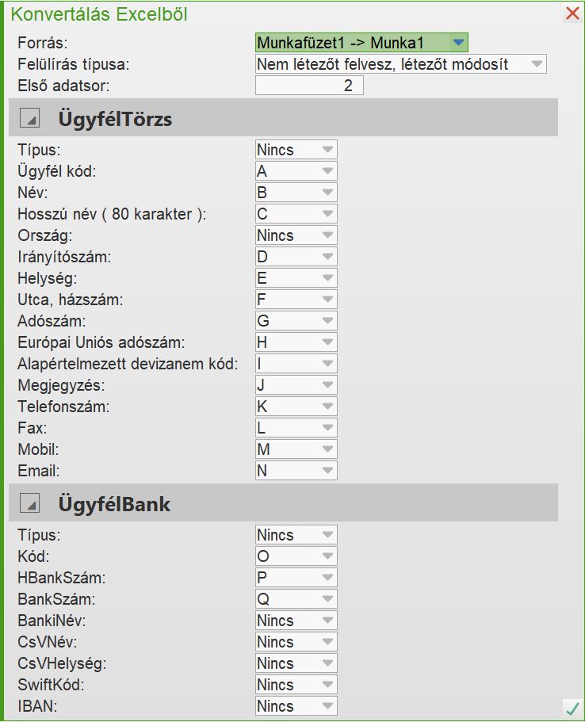Close the Konvertálás Excelből dialog
This screenshot has height=722, width=585.
point(572,13)
